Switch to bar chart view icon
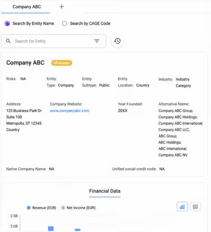This screenshot has width=211, height=232. pyautogui.click(x=182, y=206)
